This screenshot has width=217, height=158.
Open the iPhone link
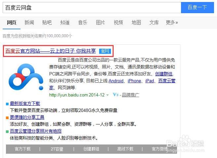coord(134,81)
